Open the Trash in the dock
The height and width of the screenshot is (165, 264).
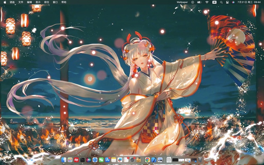click(x=200, y=160)
